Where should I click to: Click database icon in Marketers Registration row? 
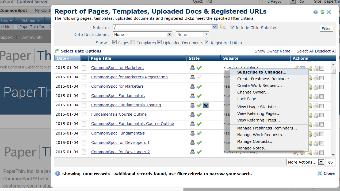pyautogui.click(x=316, y=78)
